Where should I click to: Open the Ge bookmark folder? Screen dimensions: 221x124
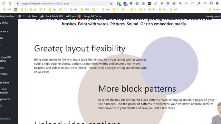[x=74, y=9]
